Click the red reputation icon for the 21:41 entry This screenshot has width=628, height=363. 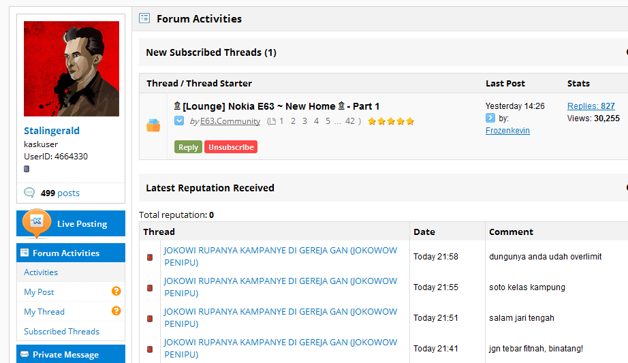coord(150,349)
